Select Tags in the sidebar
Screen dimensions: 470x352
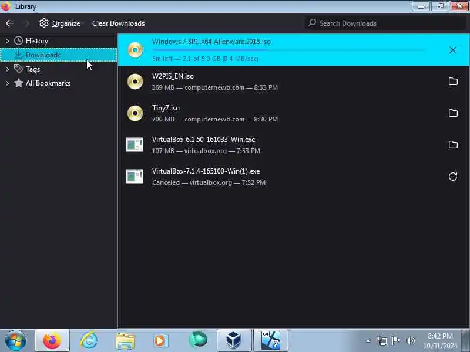pyautogui.click(x=33, y=69)
